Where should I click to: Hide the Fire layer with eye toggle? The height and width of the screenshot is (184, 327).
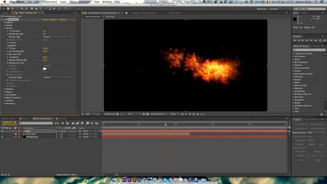point(2,131)
